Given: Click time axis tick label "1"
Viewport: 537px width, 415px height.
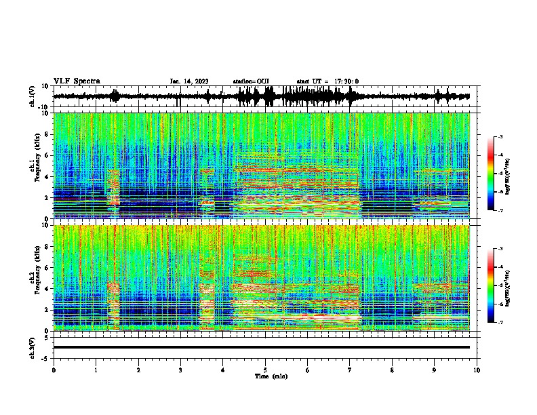Looking at the screenshot, I should coord(96,370).
